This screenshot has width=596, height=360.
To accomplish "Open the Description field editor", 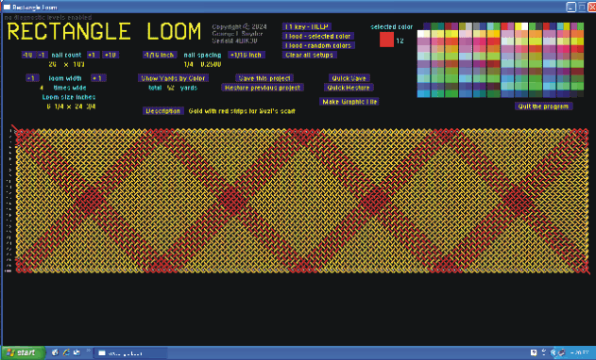I will coord(163,111).
